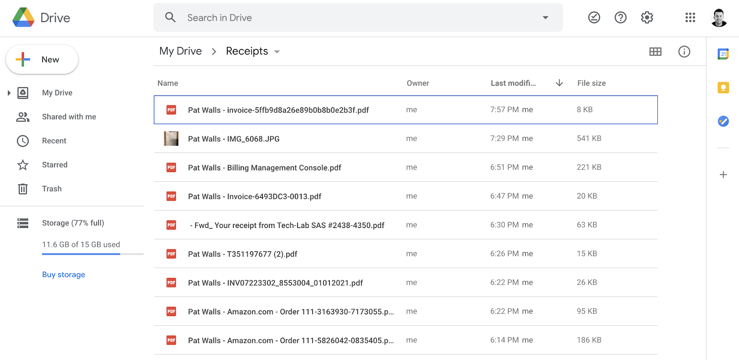This screenshot has width=739, height=360.
Task: Show file details info panel
Action: click(684, 52)
